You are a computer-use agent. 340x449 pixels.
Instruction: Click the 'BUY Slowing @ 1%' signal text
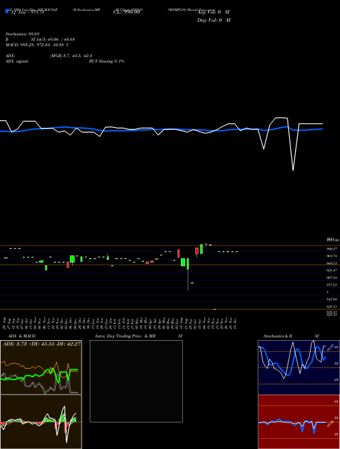point(107,61)
